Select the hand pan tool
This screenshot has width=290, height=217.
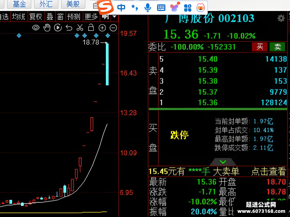pos(47,28)
